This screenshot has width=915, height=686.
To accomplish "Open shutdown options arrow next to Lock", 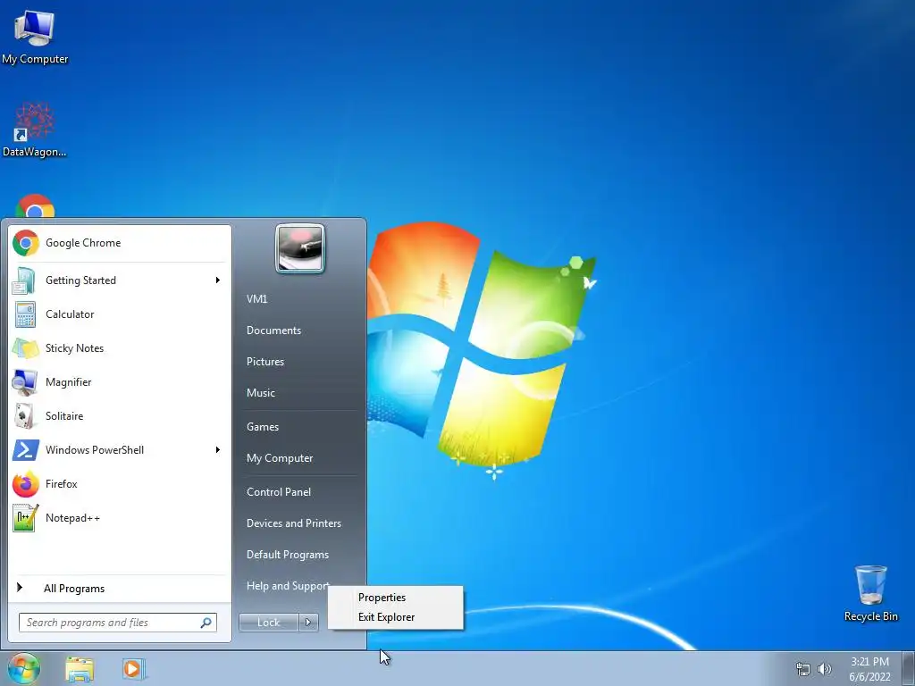I will [x=308, y=623].
